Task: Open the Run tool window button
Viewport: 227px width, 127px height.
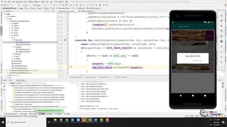Action: pyautogui.click(x=50, y=114)
